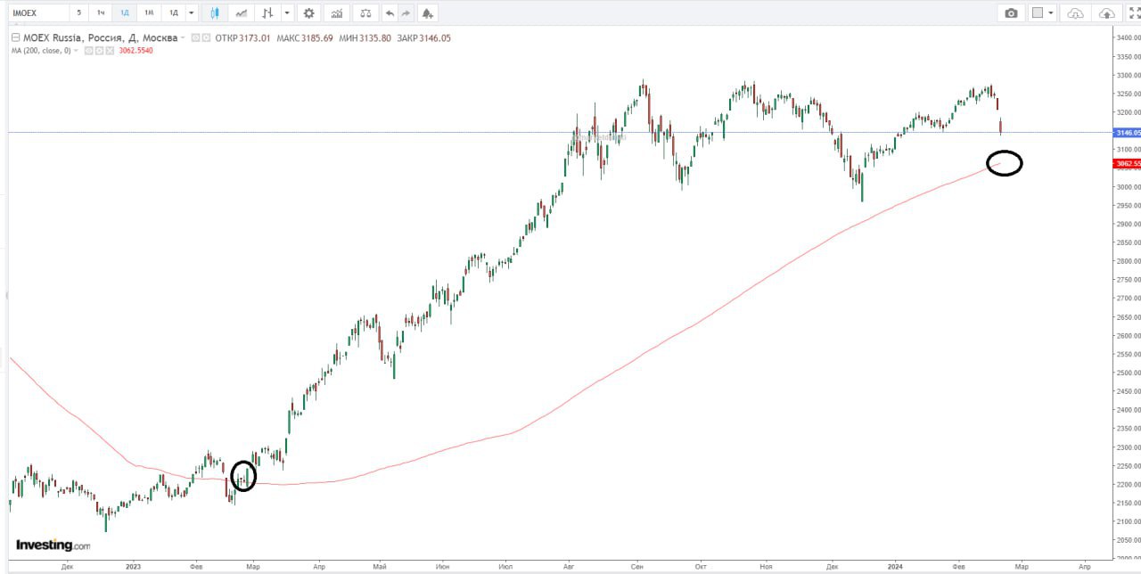The image size is (1141, 574).
Task: Switch to the area chart style icon
Action: coord(241,13)
